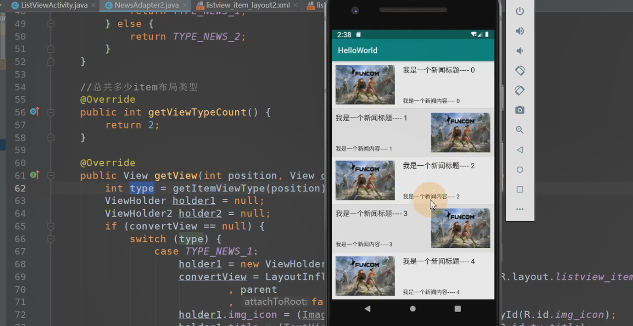
Task: Rotate emulator right using the second rotate icon
Action: pyautogui.click(x=520, y=91)
